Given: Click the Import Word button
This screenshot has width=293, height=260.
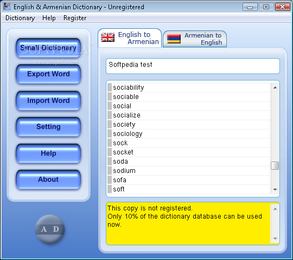Looking at the screenshot, I should pos(48,101).
